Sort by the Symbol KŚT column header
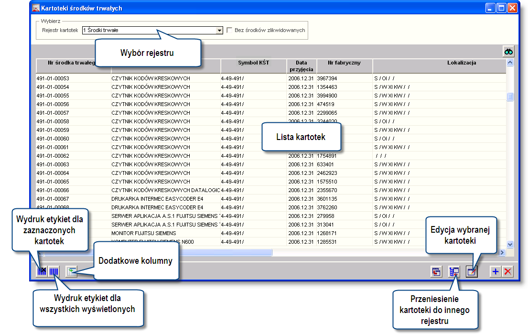Viewport: 528px width, 334px height. click(254, 65)
